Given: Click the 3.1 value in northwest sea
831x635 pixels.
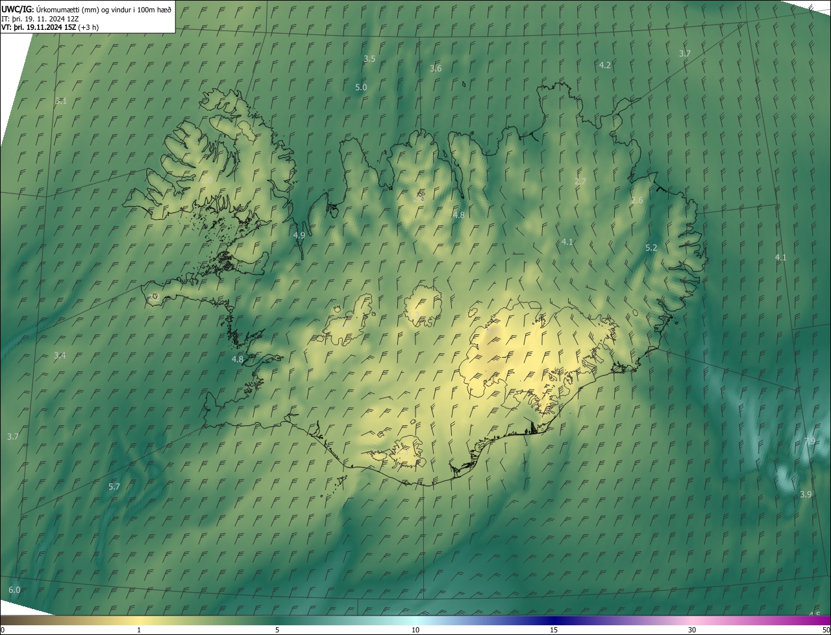Looking at the screenshot, I should tap(61, 101).
